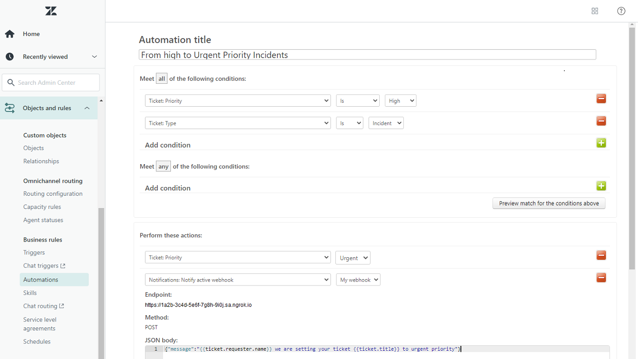Click Preview match for the conditions above

(549, 203)
